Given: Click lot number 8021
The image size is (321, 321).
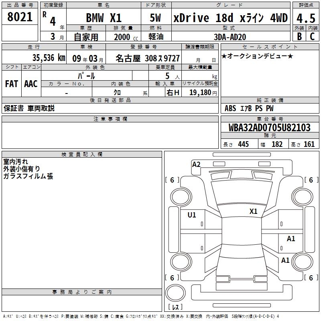Looking at the screenshot, I should [20, 17].
